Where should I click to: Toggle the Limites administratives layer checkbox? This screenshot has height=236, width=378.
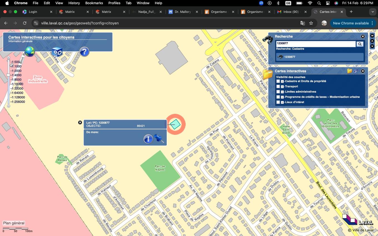278,92
